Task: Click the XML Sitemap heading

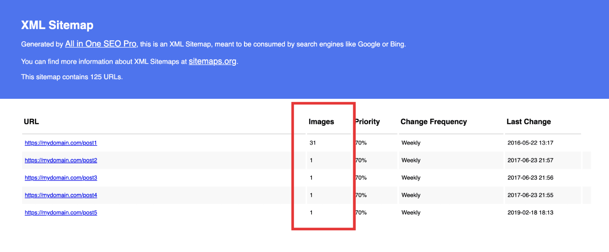Action: coord(57,25)
